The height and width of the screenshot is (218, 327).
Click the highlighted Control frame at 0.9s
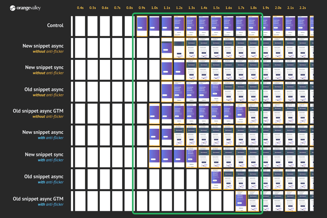tap(142, 25)
